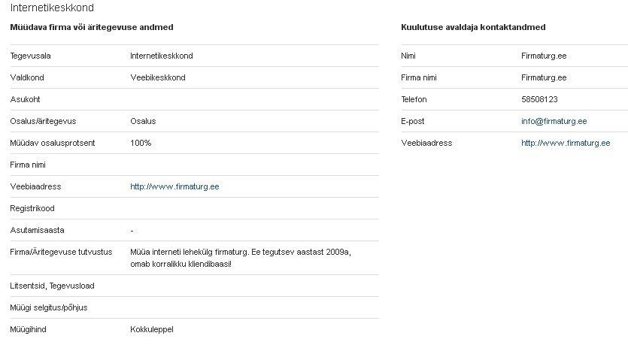Screen dimensions: 628x351
Task: Click the "Müügi selgitus/põhjus" row label
Action: coord(50,307)
